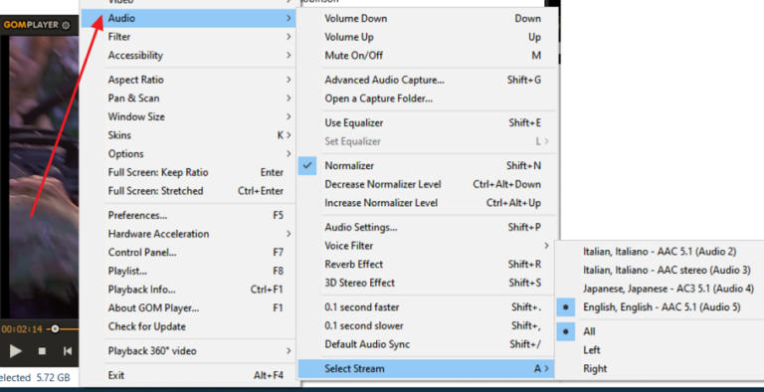The image size is (764, 392).
Task: Click the Play button in GOM Player
Action: pyautogui.click(x=16, y=350)
